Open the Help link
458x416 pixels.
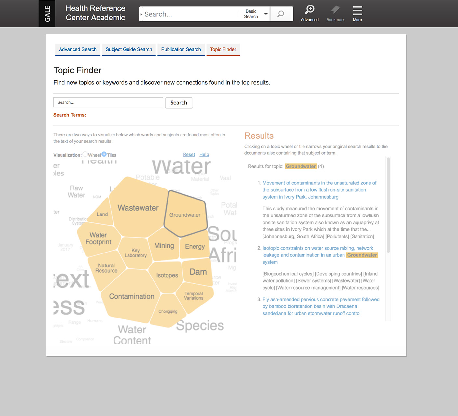[x=204, y=154]
